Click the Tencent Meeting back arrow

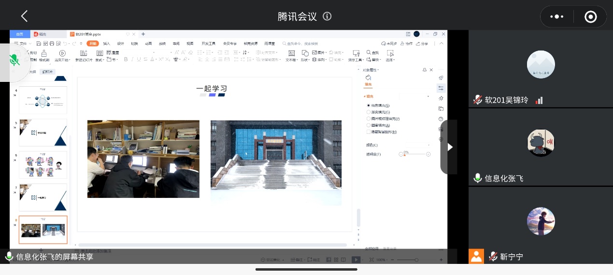24,16
